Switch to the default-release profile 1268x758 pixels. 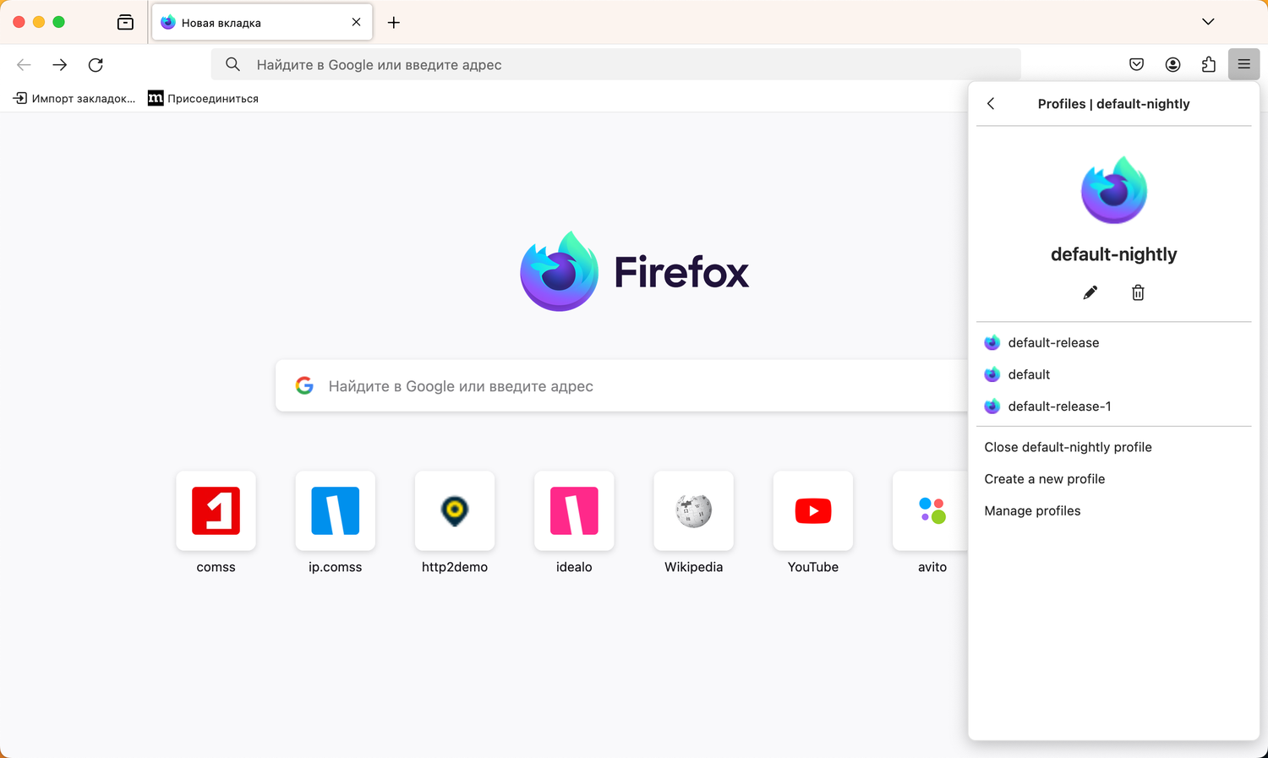point(1114,342)
